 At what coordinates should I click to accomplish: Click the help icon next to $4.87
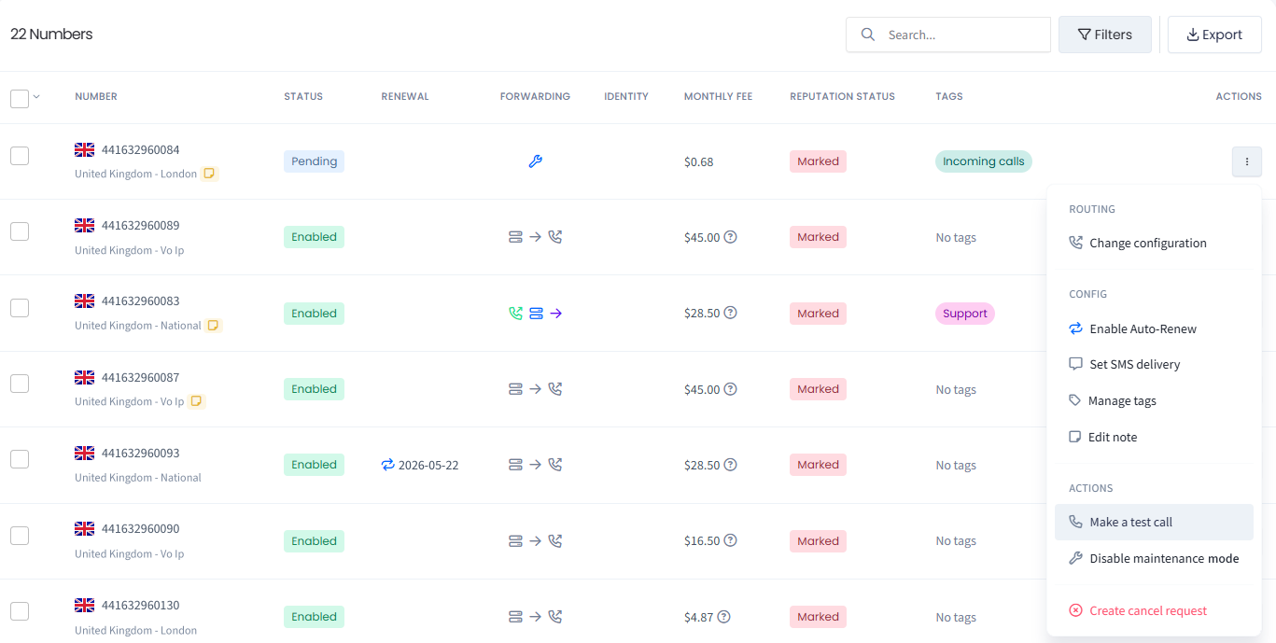pyautogui.click(x=723, y=617)
